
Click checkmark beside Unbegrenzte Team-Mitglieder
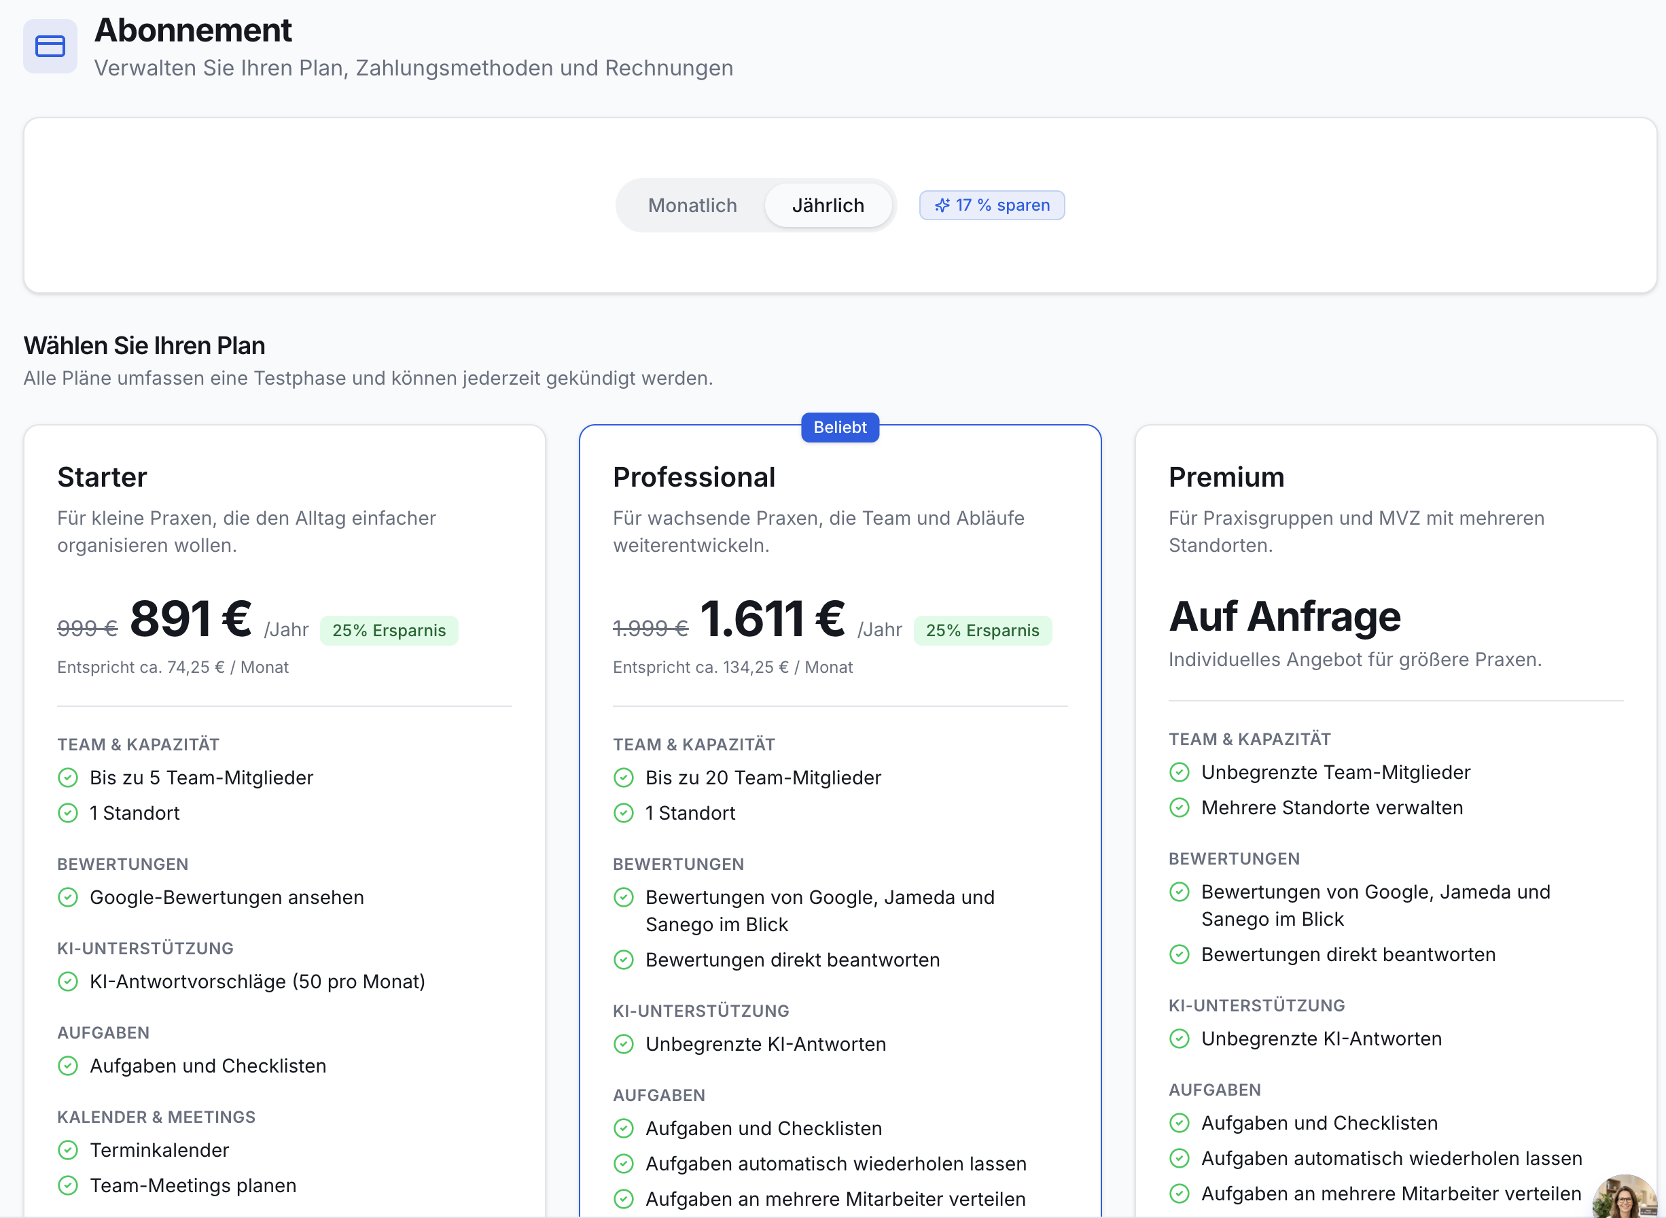click(x=1179, y=772)
